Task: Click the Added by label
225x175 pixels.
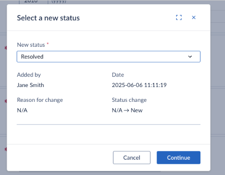Action: point(29,75)
